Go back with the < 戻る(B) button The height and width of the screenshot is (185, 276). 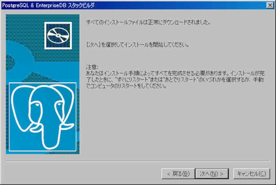178,174
